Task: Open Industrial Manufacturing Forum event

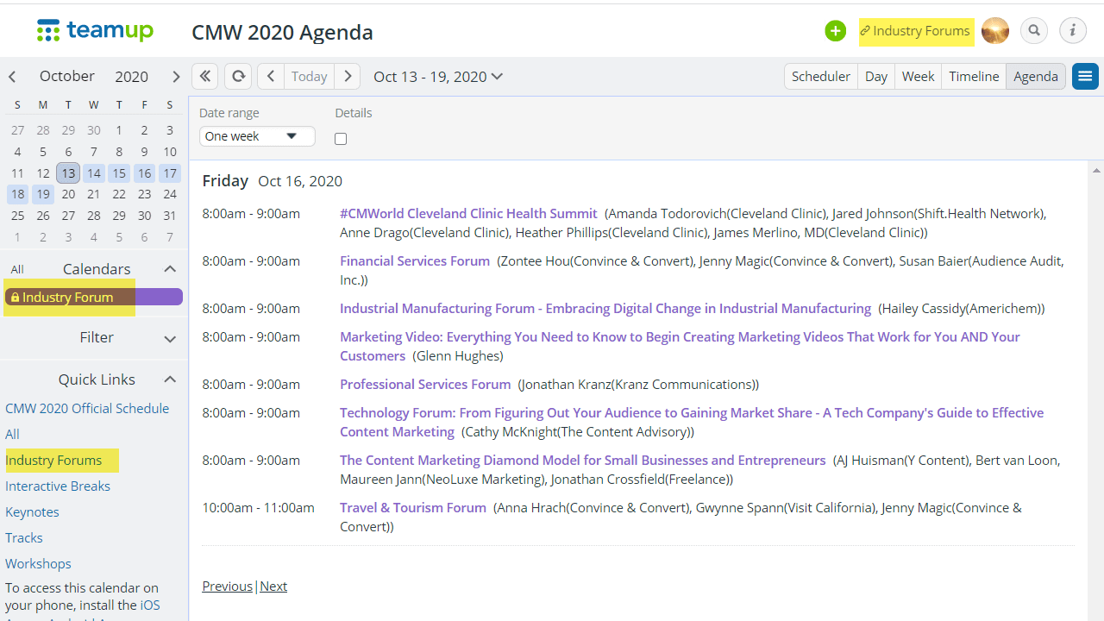Action: point(605,308)
